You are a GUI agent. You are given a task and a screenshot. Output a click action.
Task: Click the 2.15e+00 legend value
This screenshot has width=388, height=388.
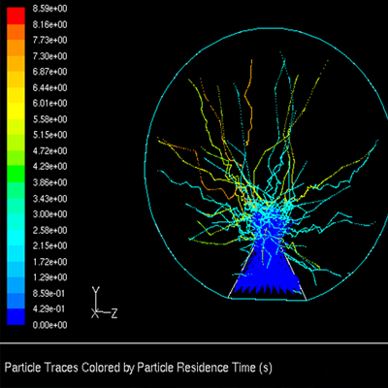click(x=49, y=245)
